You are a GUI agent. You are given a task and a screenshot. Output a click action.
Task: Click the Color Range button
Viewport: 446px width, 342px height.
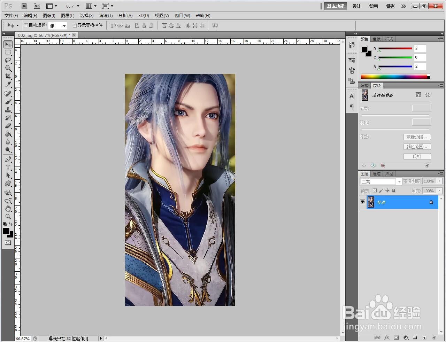pyautogui.click(x=417, y=147)
